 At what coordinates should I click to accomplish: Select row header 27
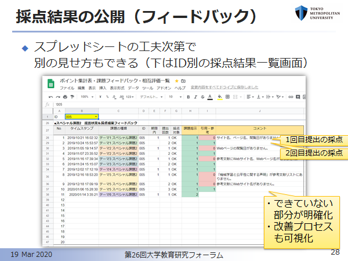pyautogui.click(x=48, y=130)
